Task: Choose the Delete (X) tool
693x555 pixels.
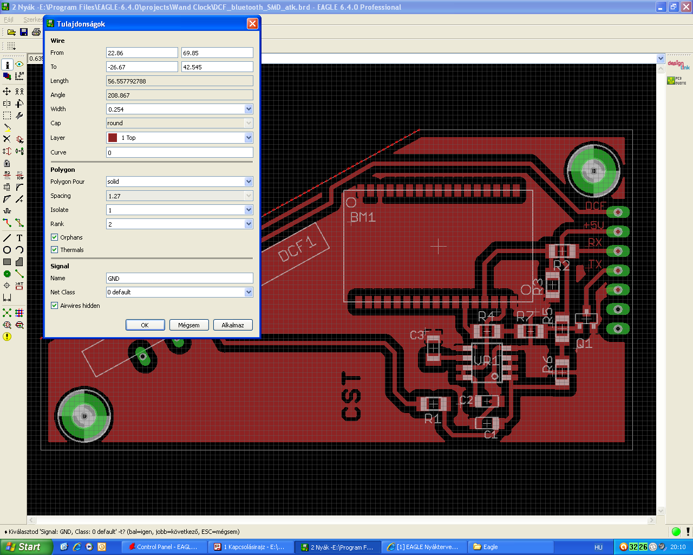Action: click(7, 139)
